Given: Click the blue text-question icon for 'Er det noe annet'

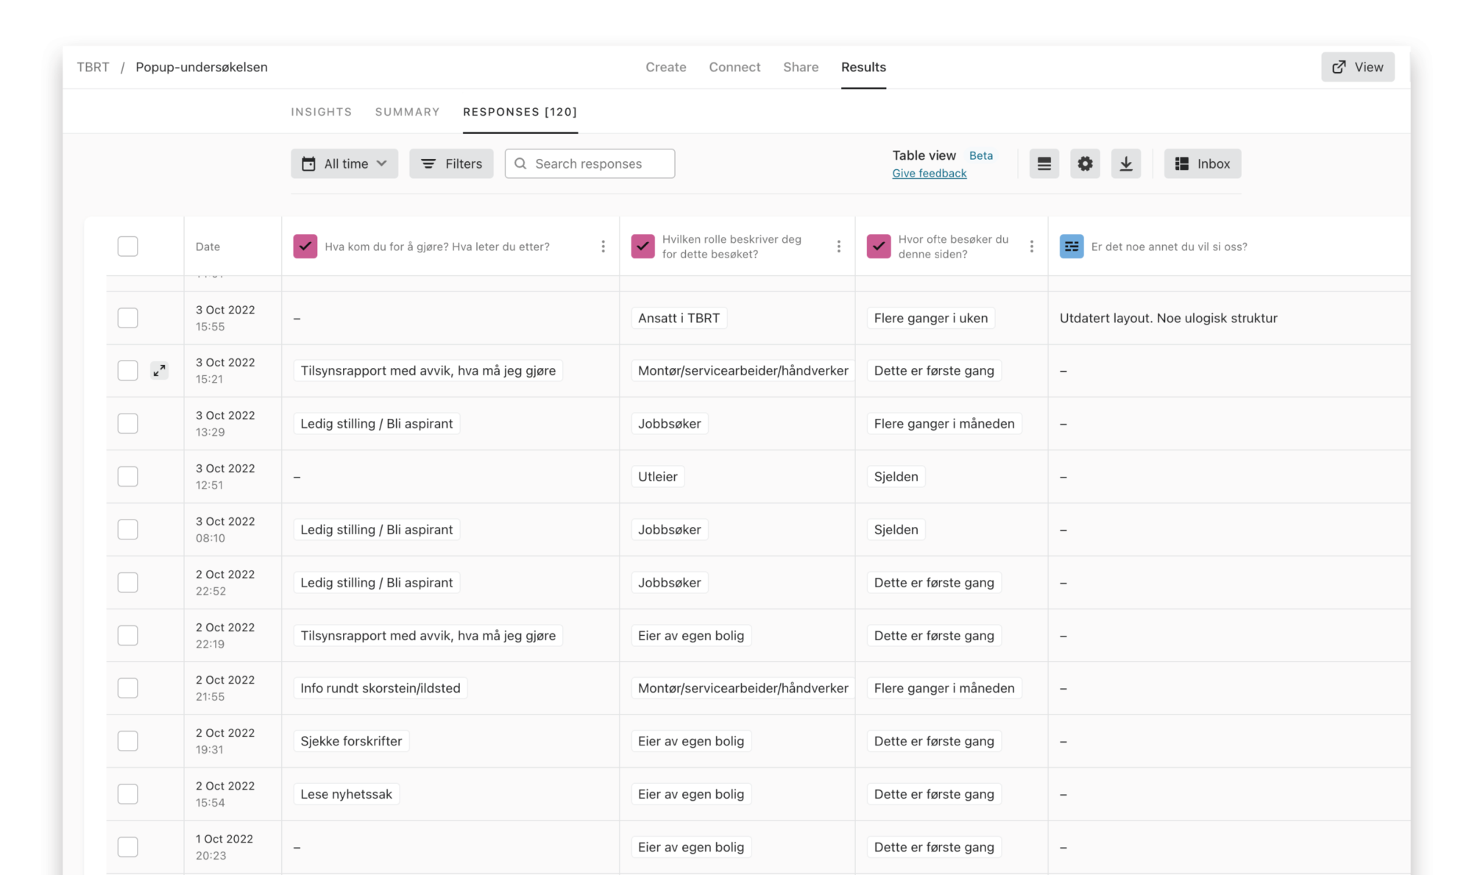Looking at the screenshot, I should (1072, 246).
